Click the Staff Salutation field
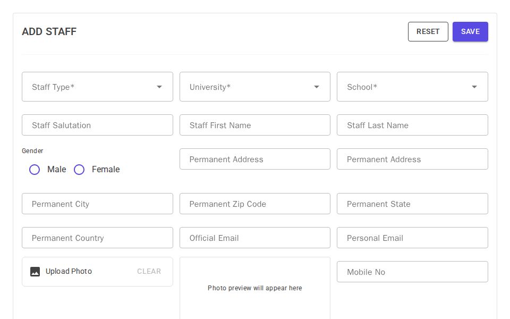The width and height of the screenshot is (510, 319). coord(97,125)
